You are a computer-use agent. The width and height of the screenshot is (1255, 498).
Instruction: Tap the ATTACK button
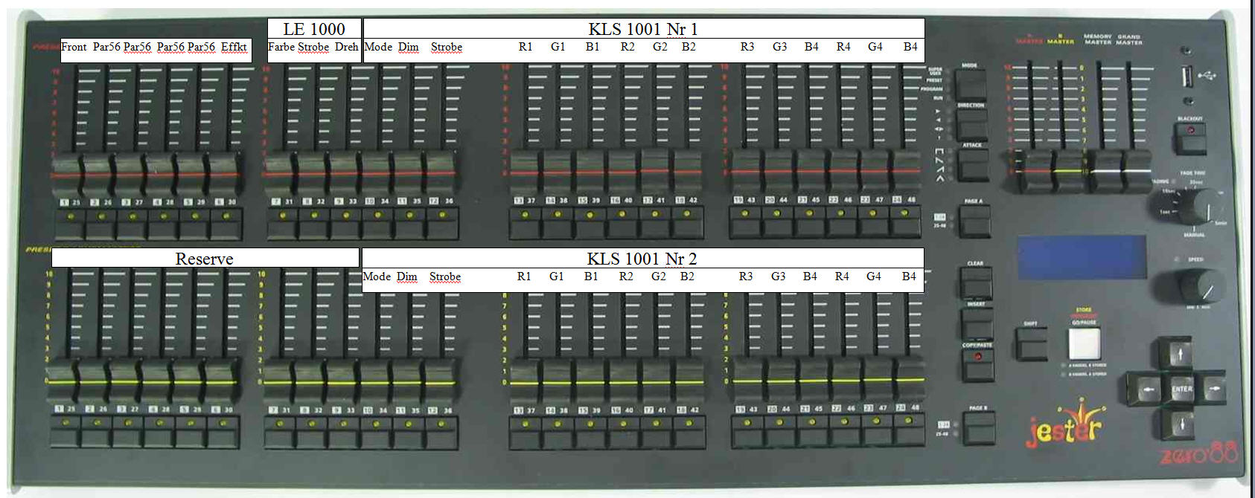(973, 164)
